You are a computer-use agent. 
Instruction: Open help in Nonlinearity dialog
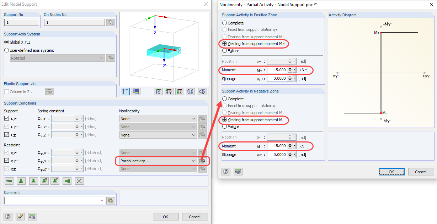pos(226,172)
